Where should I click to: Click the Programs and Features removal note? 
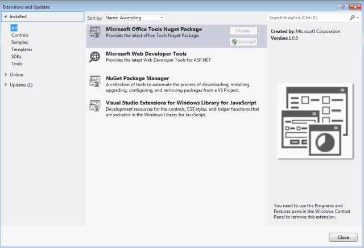click(x=312, y=211)
